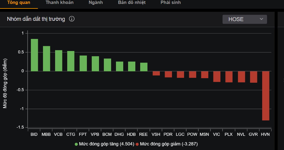The height and width of the screenshot is (150, 284).
Task: Go to the Phái sinh tab
Action: pyautogui.click(x=171, y=3)
